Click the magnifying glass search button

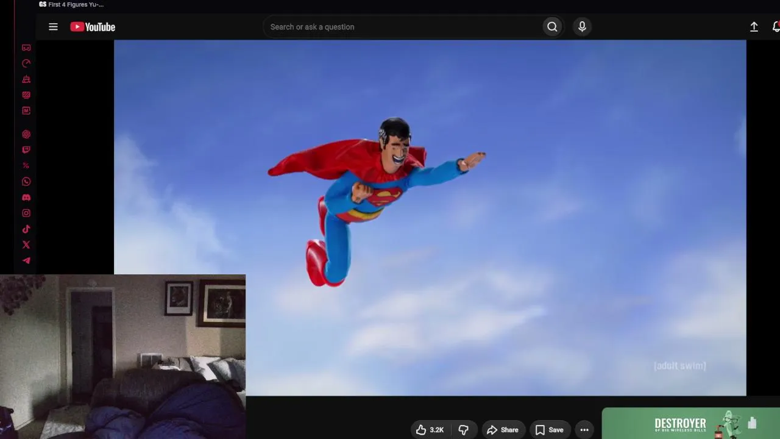point(552,27)
